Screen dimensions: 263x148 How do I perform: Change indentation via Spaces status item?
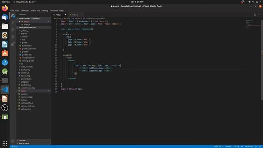[229, 146]
